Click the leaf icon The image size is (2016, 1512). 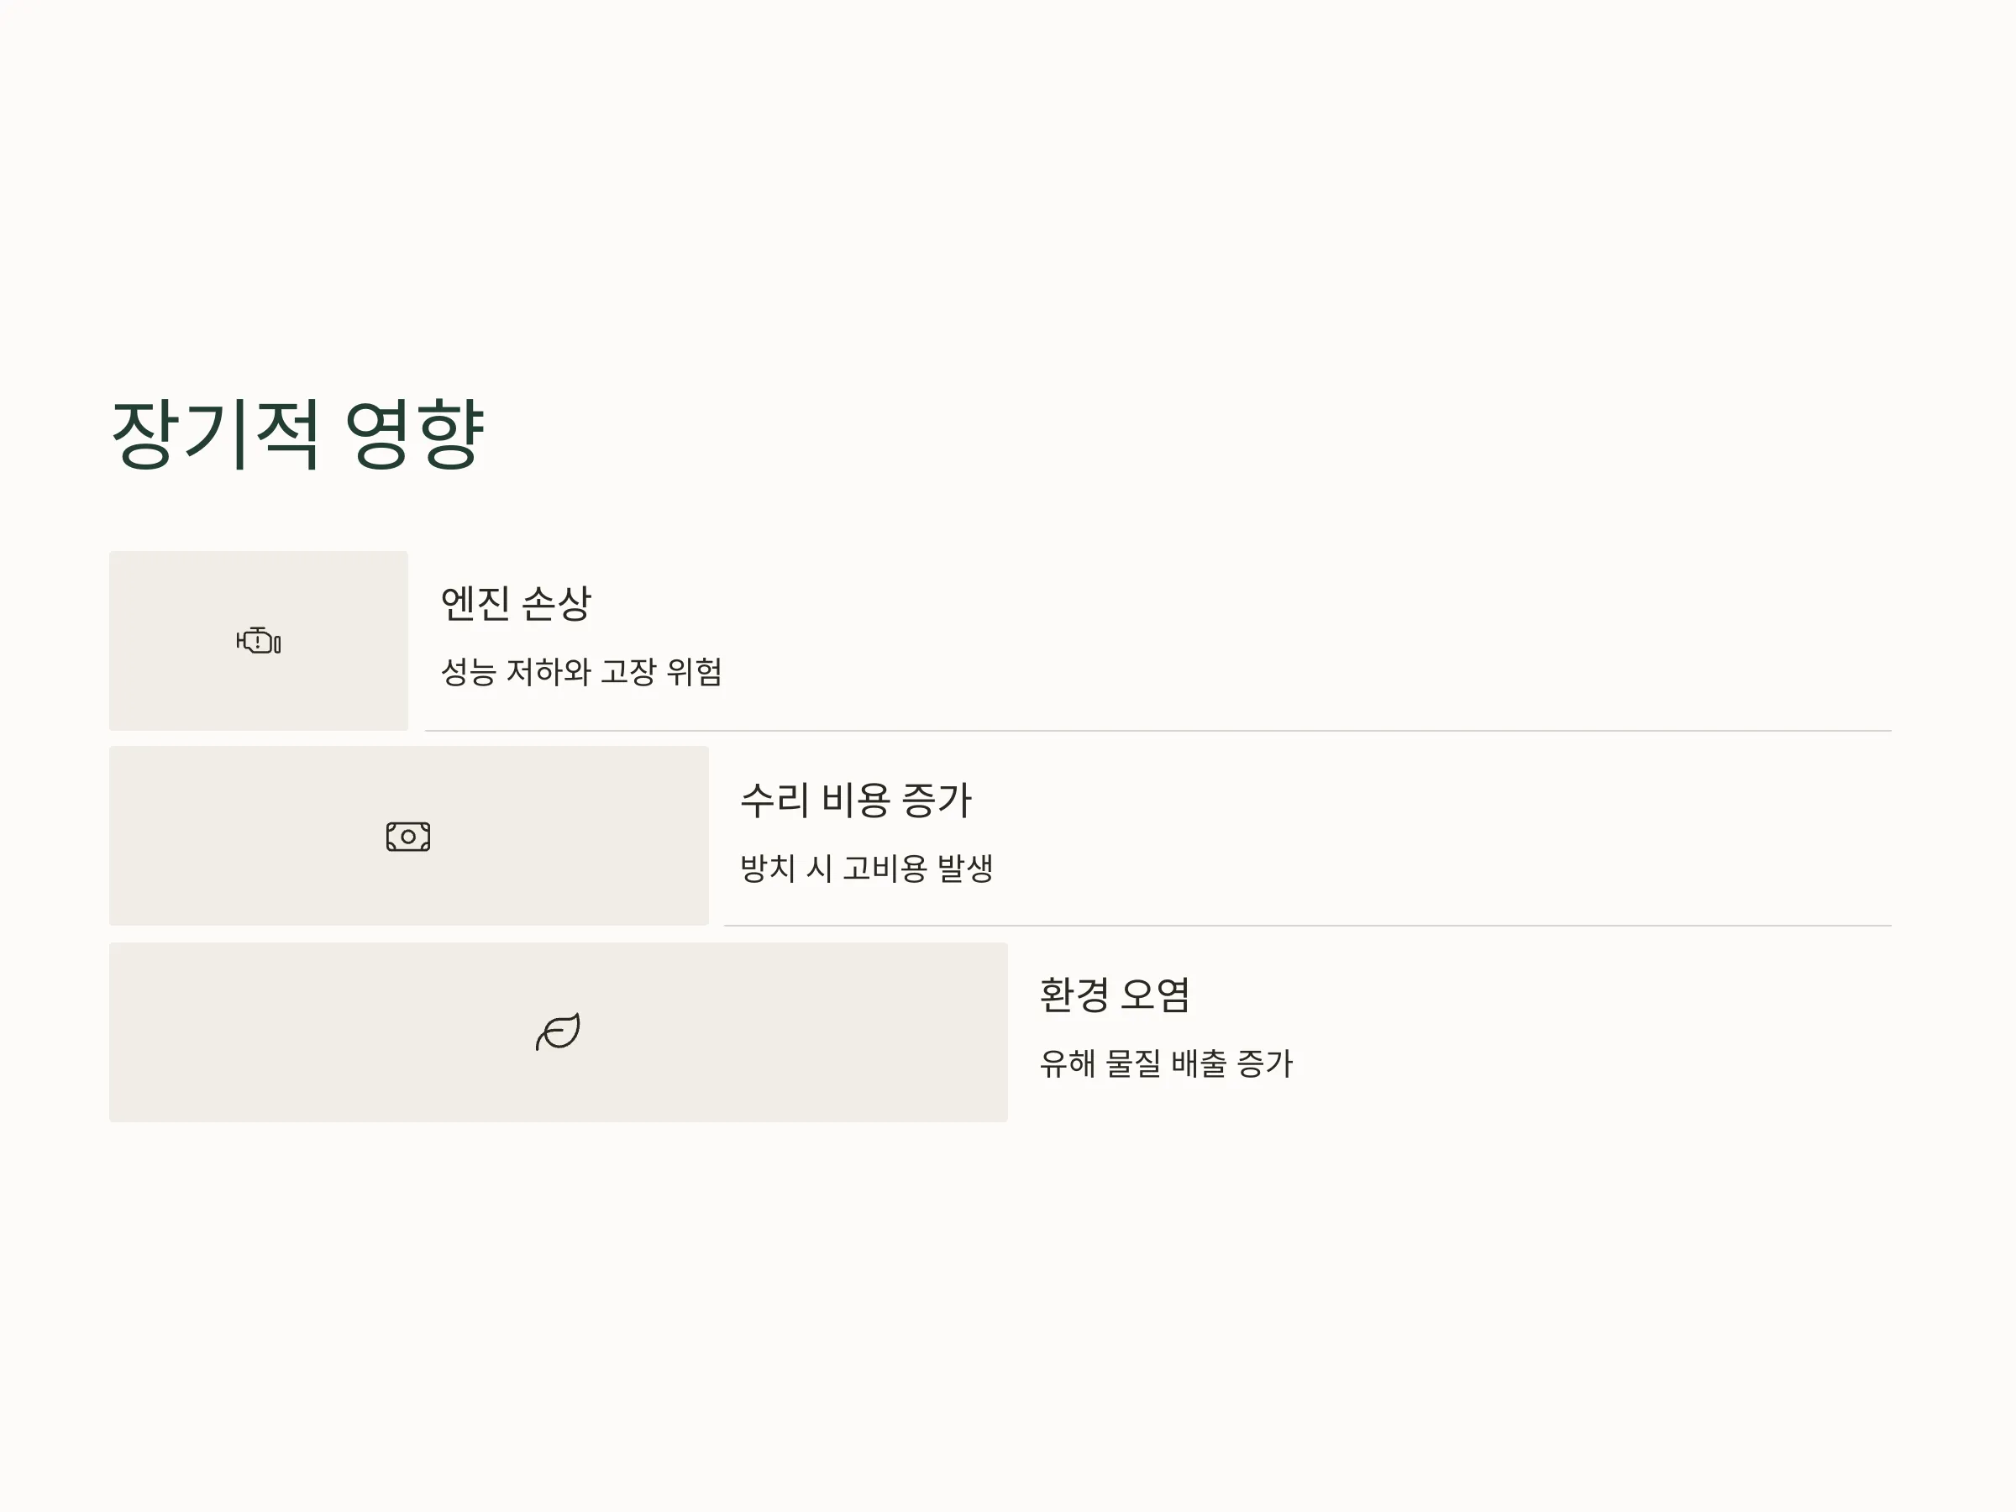click(558, 1032)
